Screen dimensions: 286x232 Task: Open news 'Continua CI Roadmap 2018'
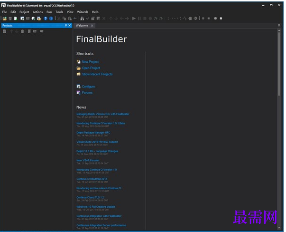coord(92,179)
